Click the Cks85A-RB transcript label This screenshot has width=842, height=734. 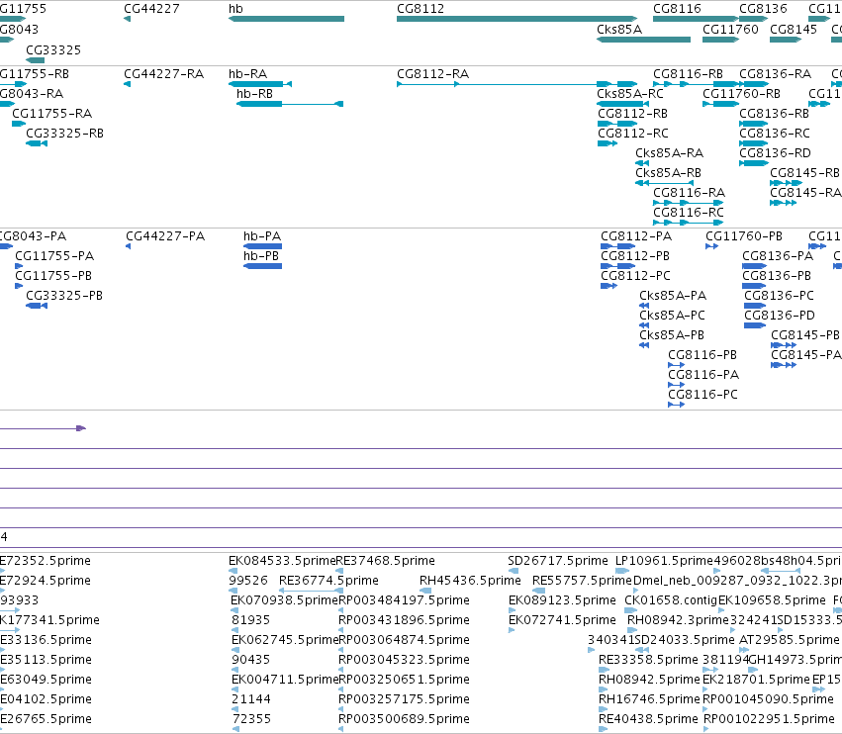[x=668, y=173]
